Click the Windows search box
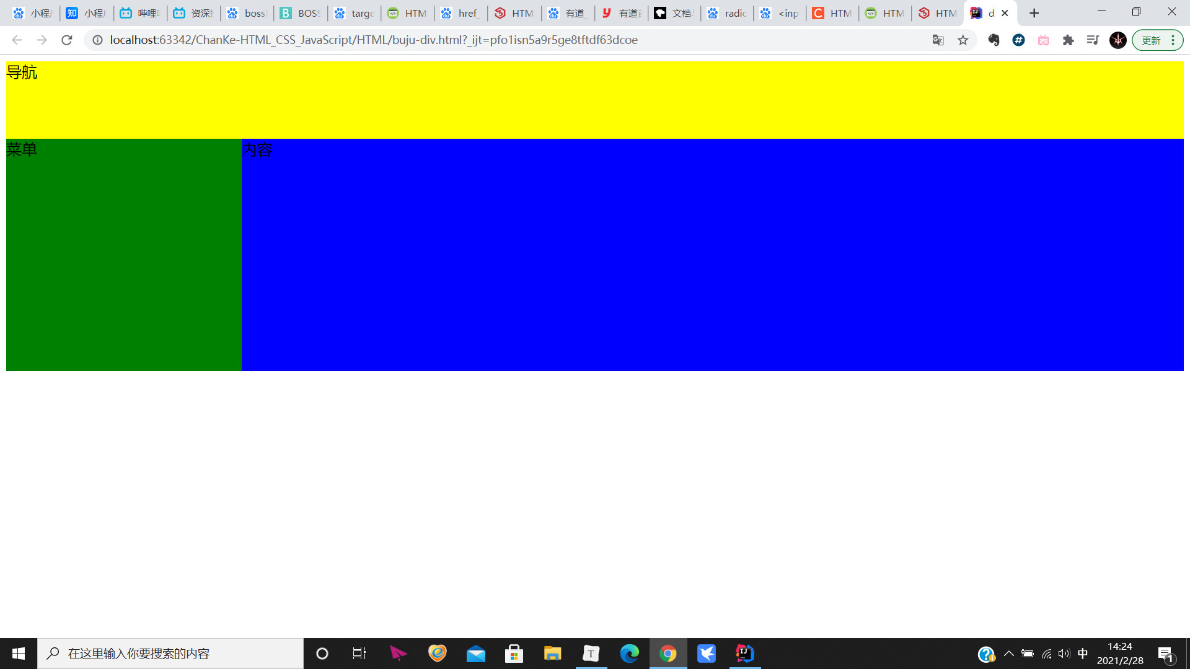 click(170, 654)
